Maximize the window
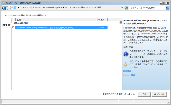Screen dimensions: 171x105 point(164,3)
